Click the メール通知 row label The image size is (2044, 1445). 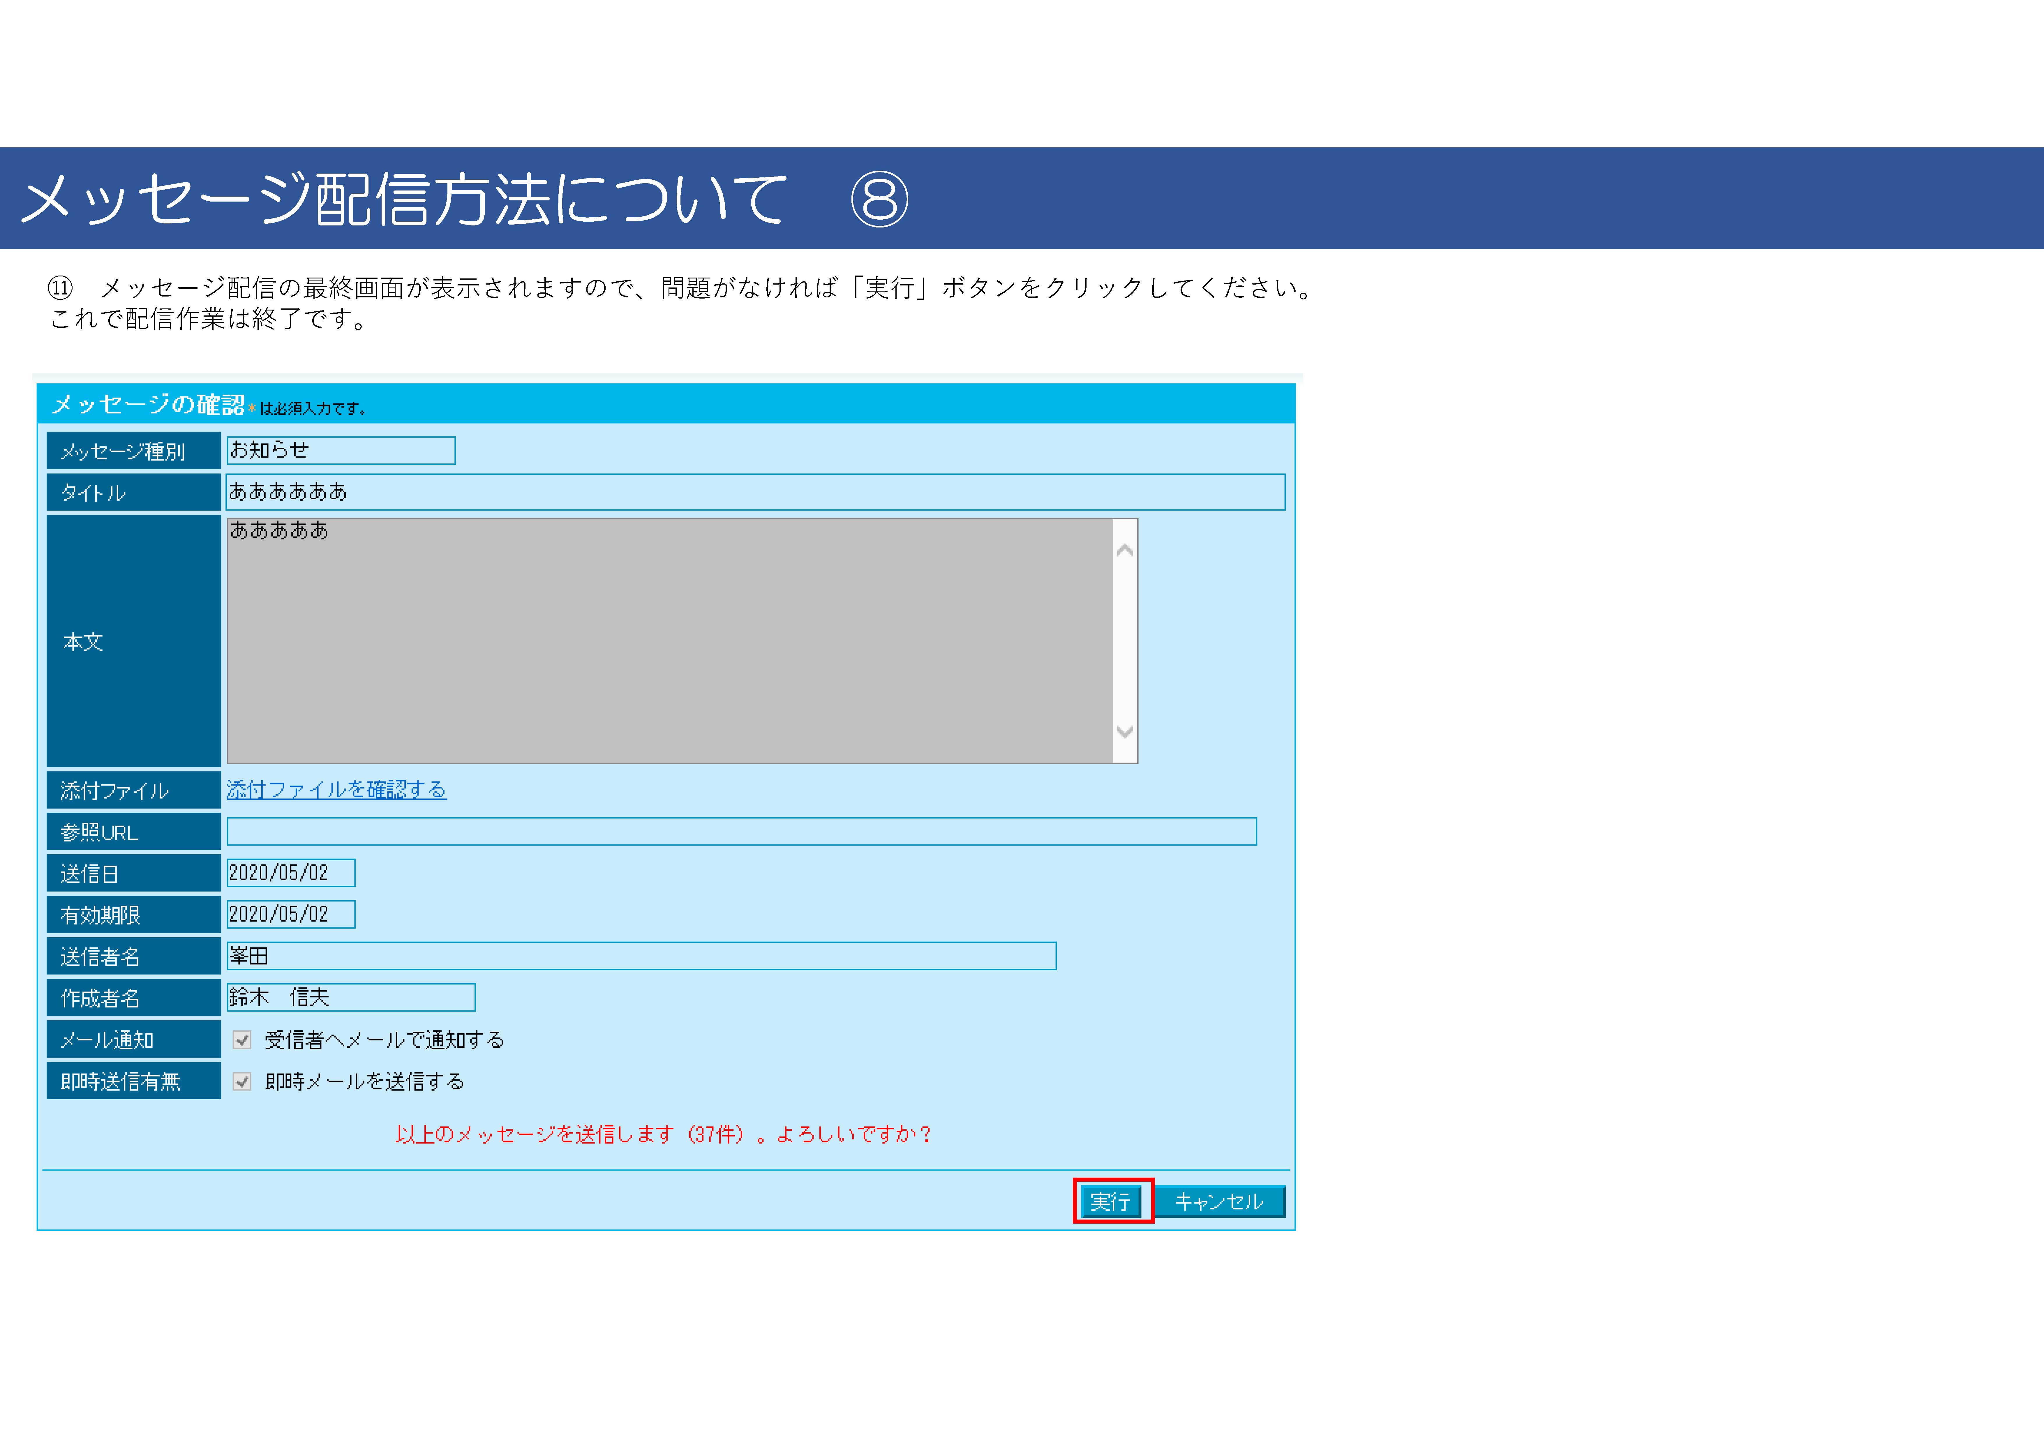click(133, 1039)
